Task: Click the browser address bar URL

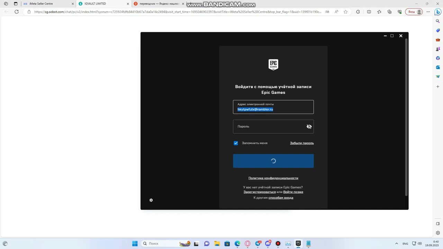Action: coord(178,12)
